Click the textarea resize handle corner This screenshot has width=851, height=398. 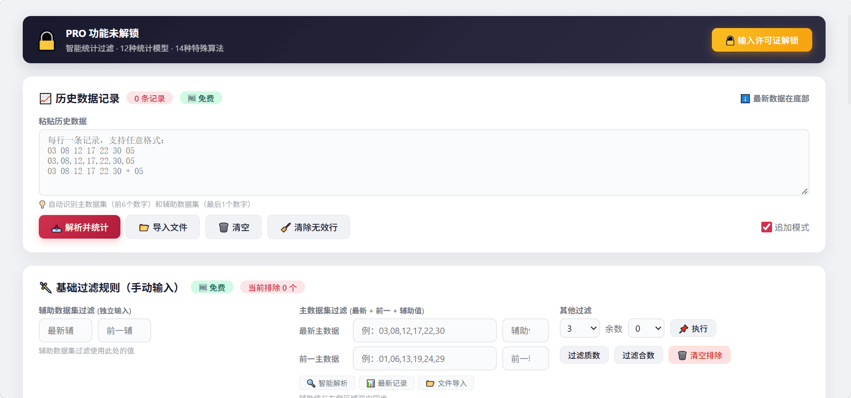tap(804, 191)
